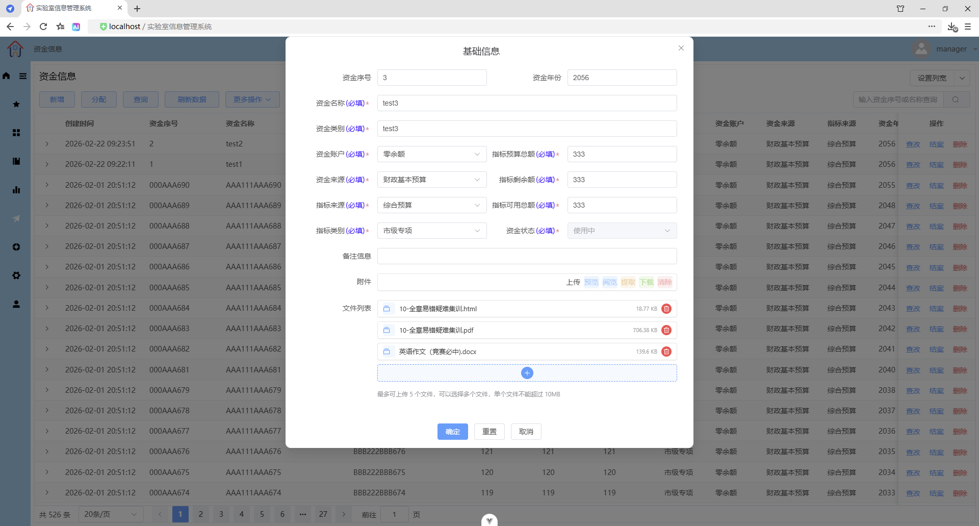Click the blue plus upload icon
979x526 pixels.
click(x=527, y=373)
